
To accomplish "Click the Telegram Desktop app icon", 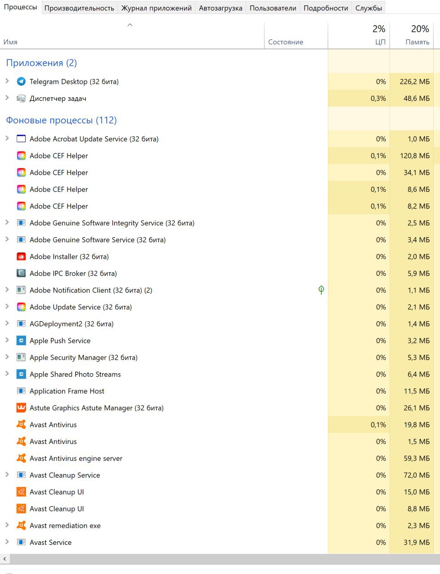I will [x=21, y=81].
